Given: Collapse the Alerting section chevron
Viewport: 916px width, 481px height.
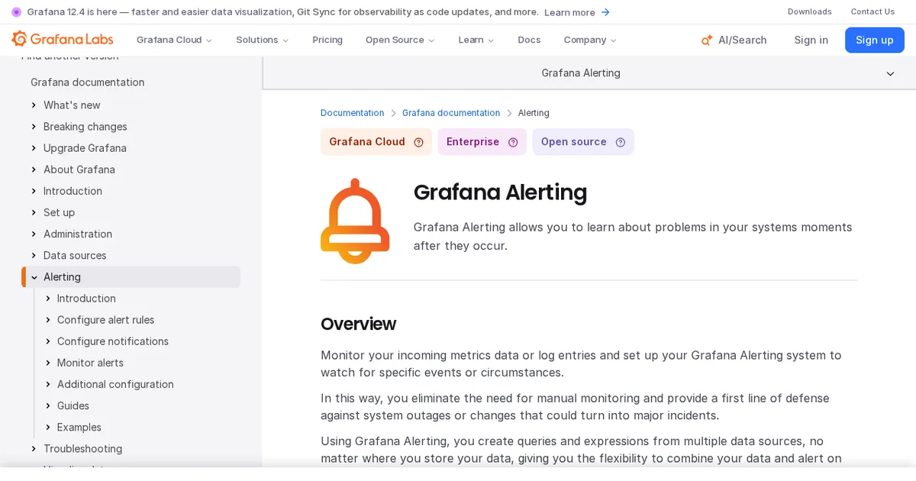Looking at the screenshot, I should click(x=34, y=277).
